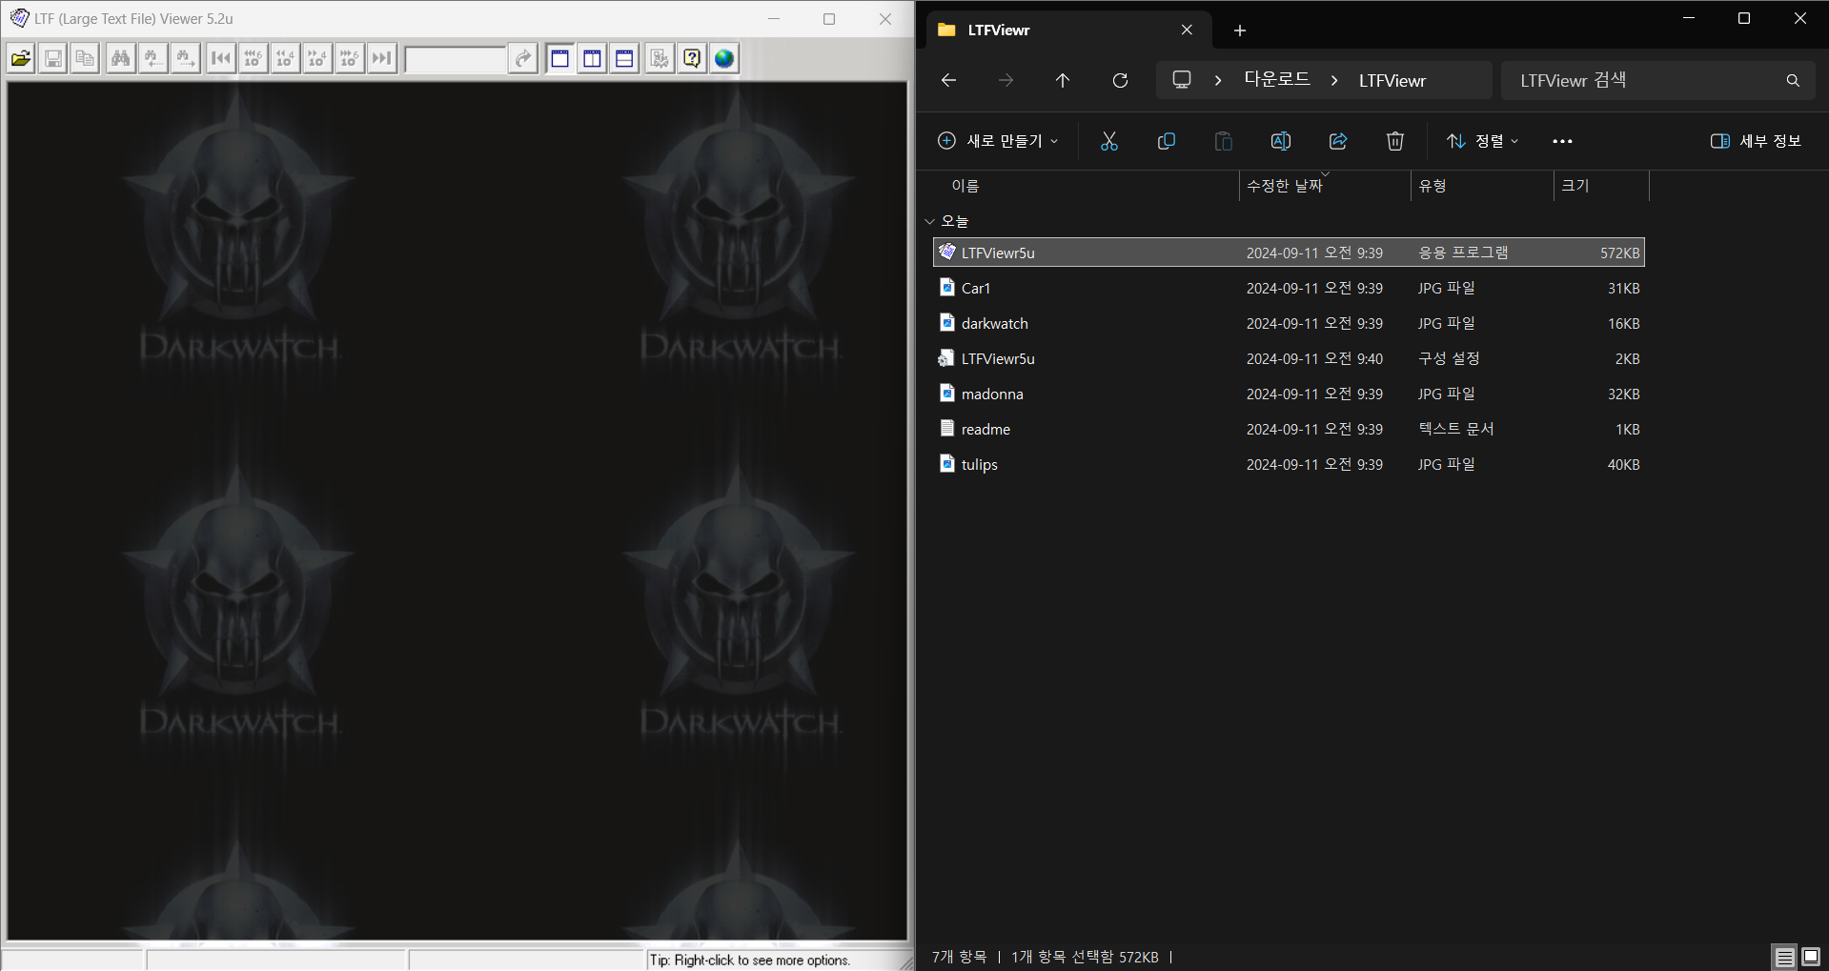Select the tulips JPG file
1829x971 pixels.
tap(1289, 464)
